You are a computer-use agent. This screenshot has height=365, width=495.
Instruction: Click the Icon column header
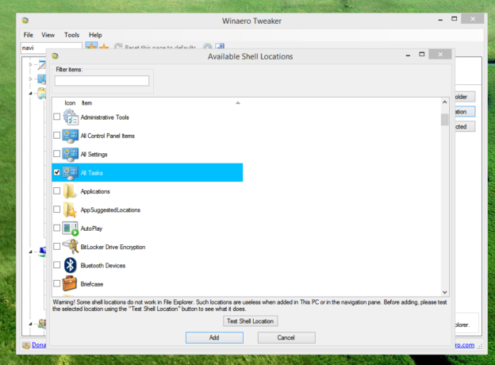point(70,103)
